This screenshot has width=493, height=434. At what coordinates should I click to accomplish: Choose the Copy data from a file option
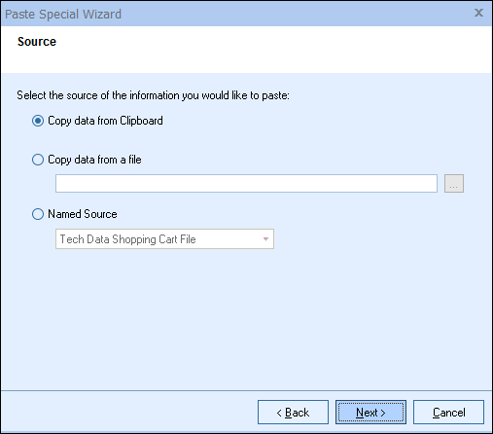pyautogui.click(x=38, y=160)
